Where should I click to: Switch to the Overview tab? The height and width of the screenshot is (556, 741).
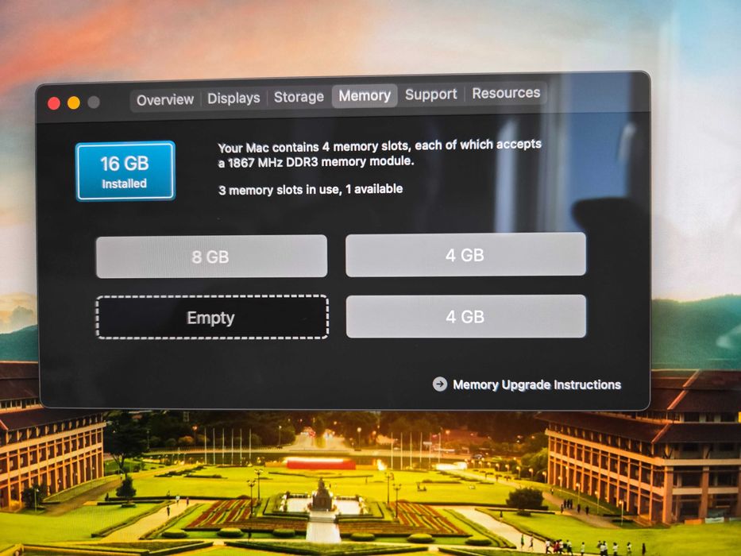click(x=165, y=100)
